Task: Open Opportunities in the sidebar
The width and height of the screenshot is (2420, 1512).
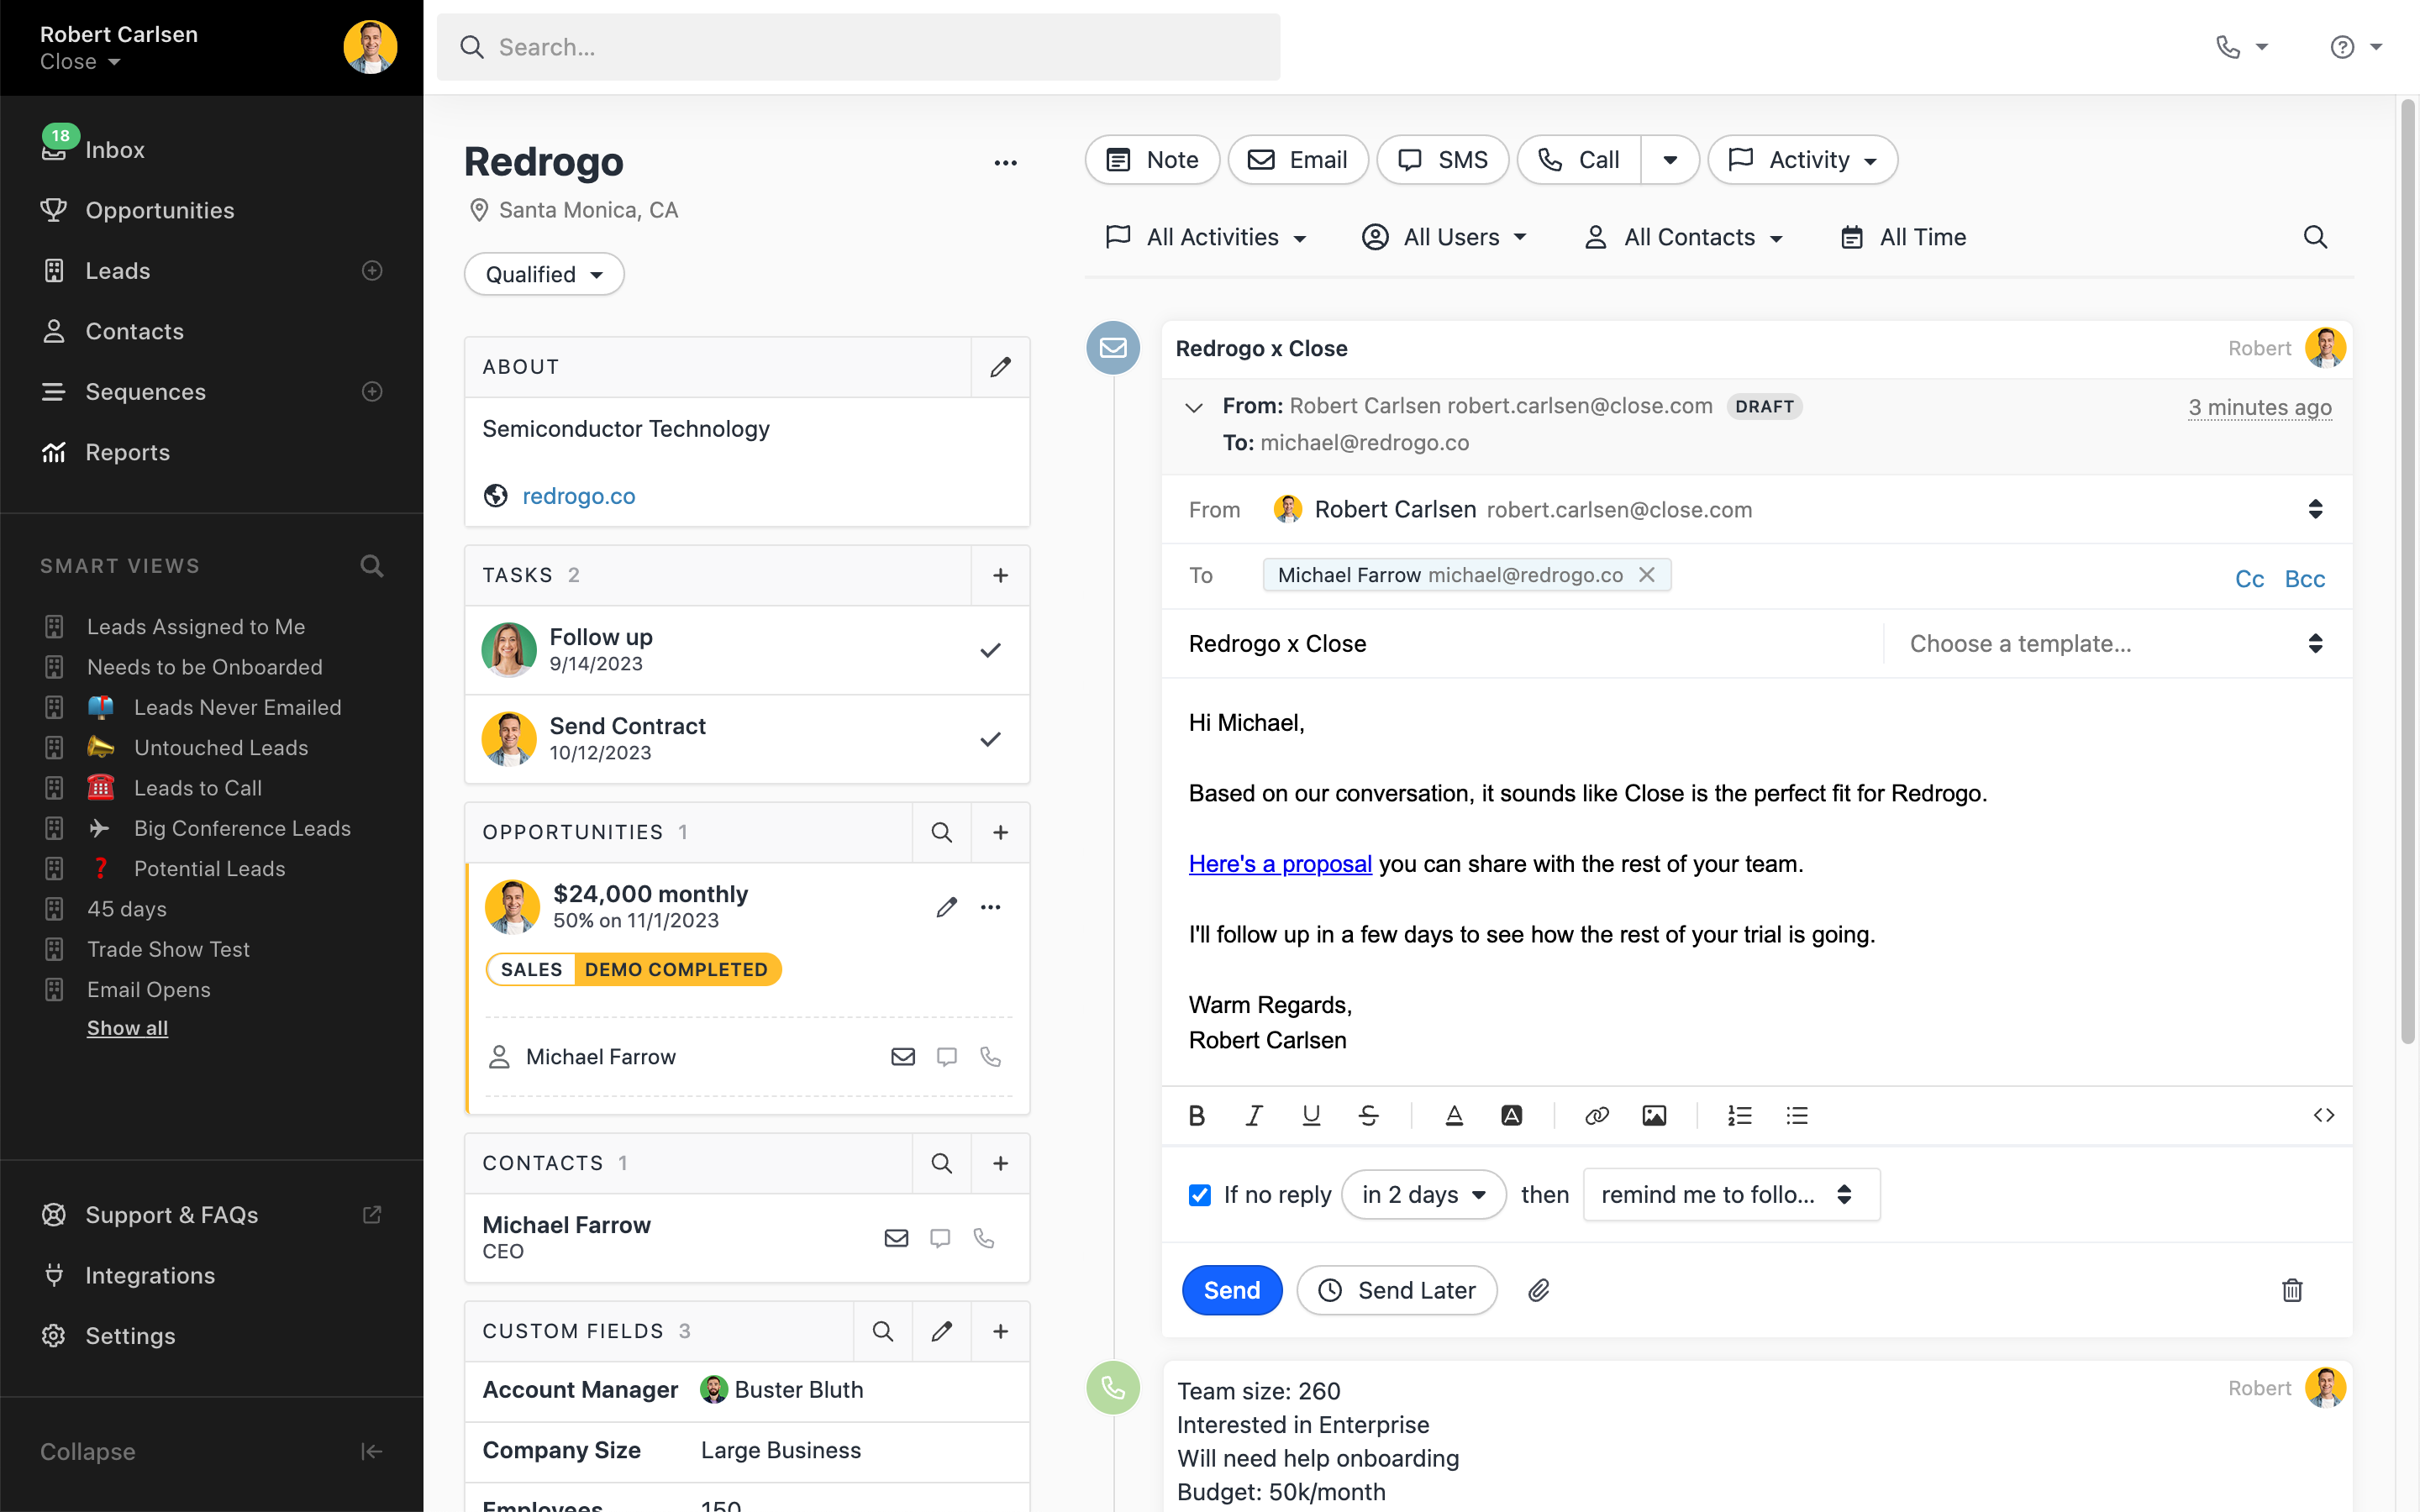Action: tap(160, 210)
